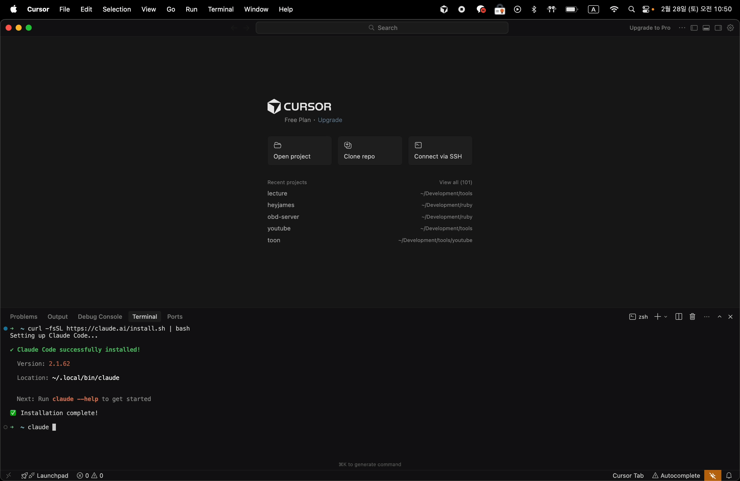This screenshot has height=481, width=740.
Task: Select the Terminal panel tab
Action: tap(144, 317)
